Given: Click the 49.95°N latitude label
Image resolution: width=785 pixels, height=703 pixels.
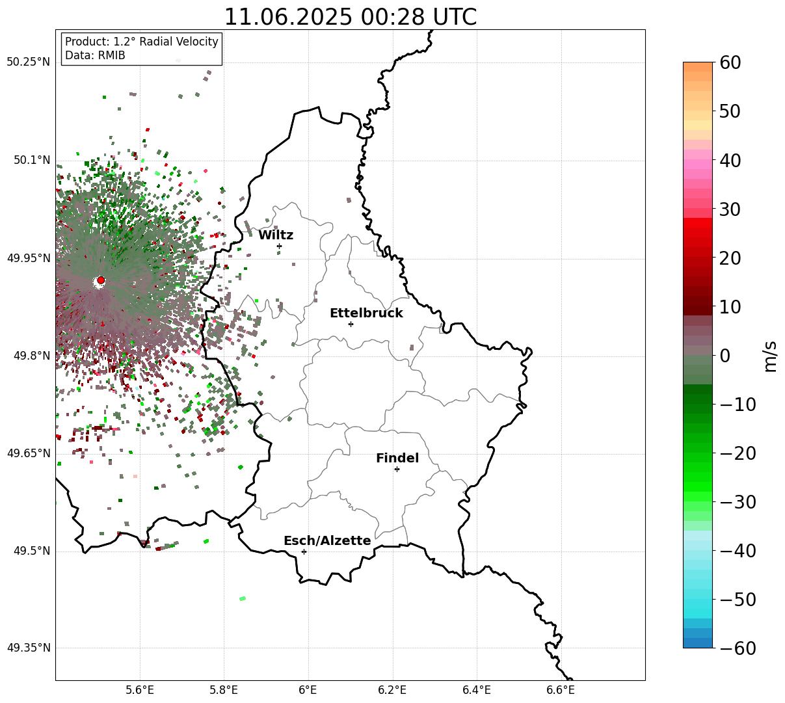Looking at the screenshot, I should pos(29,258).
